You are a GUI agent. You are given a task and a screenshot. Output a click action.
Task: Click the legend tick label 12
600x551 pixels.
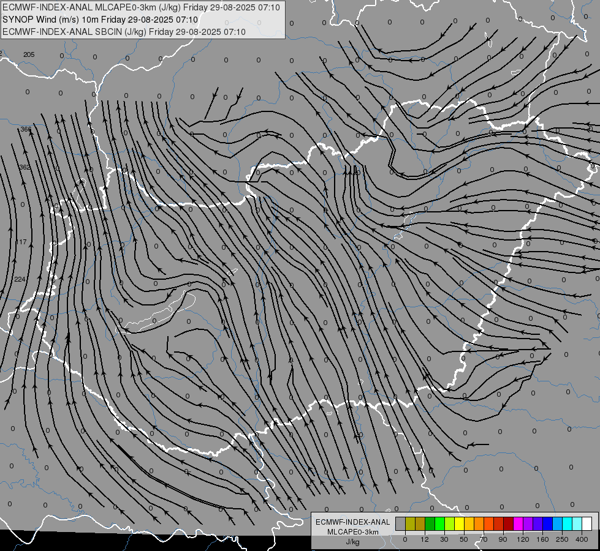click(425, 539)
